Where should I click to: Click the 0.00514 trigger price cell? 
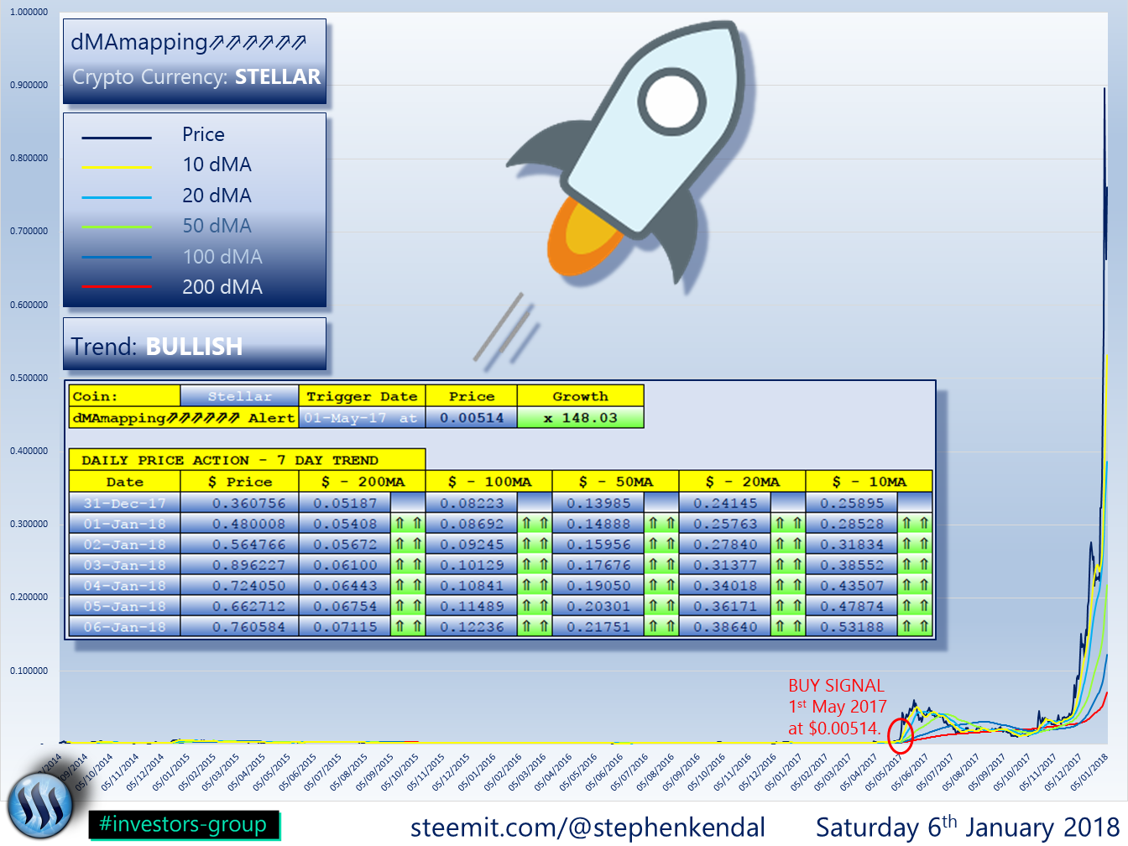(472, 417)
